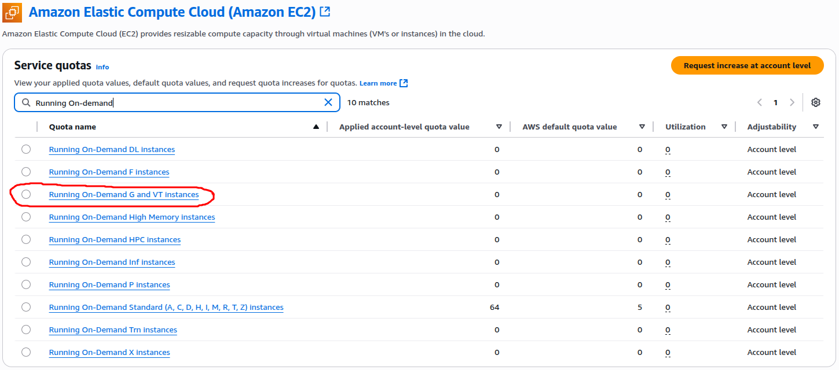Click inside the quota search input field
Viewport: 839px width, 370px height.
click(x=174, y=102)
